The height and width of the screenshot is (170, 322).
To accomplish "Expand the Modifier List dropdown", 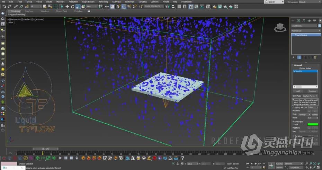I will click(306, 31).
